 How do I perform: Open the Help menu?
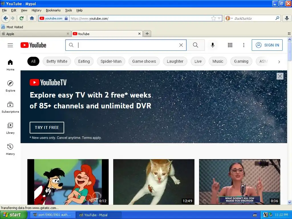click(x=80, y=10)
